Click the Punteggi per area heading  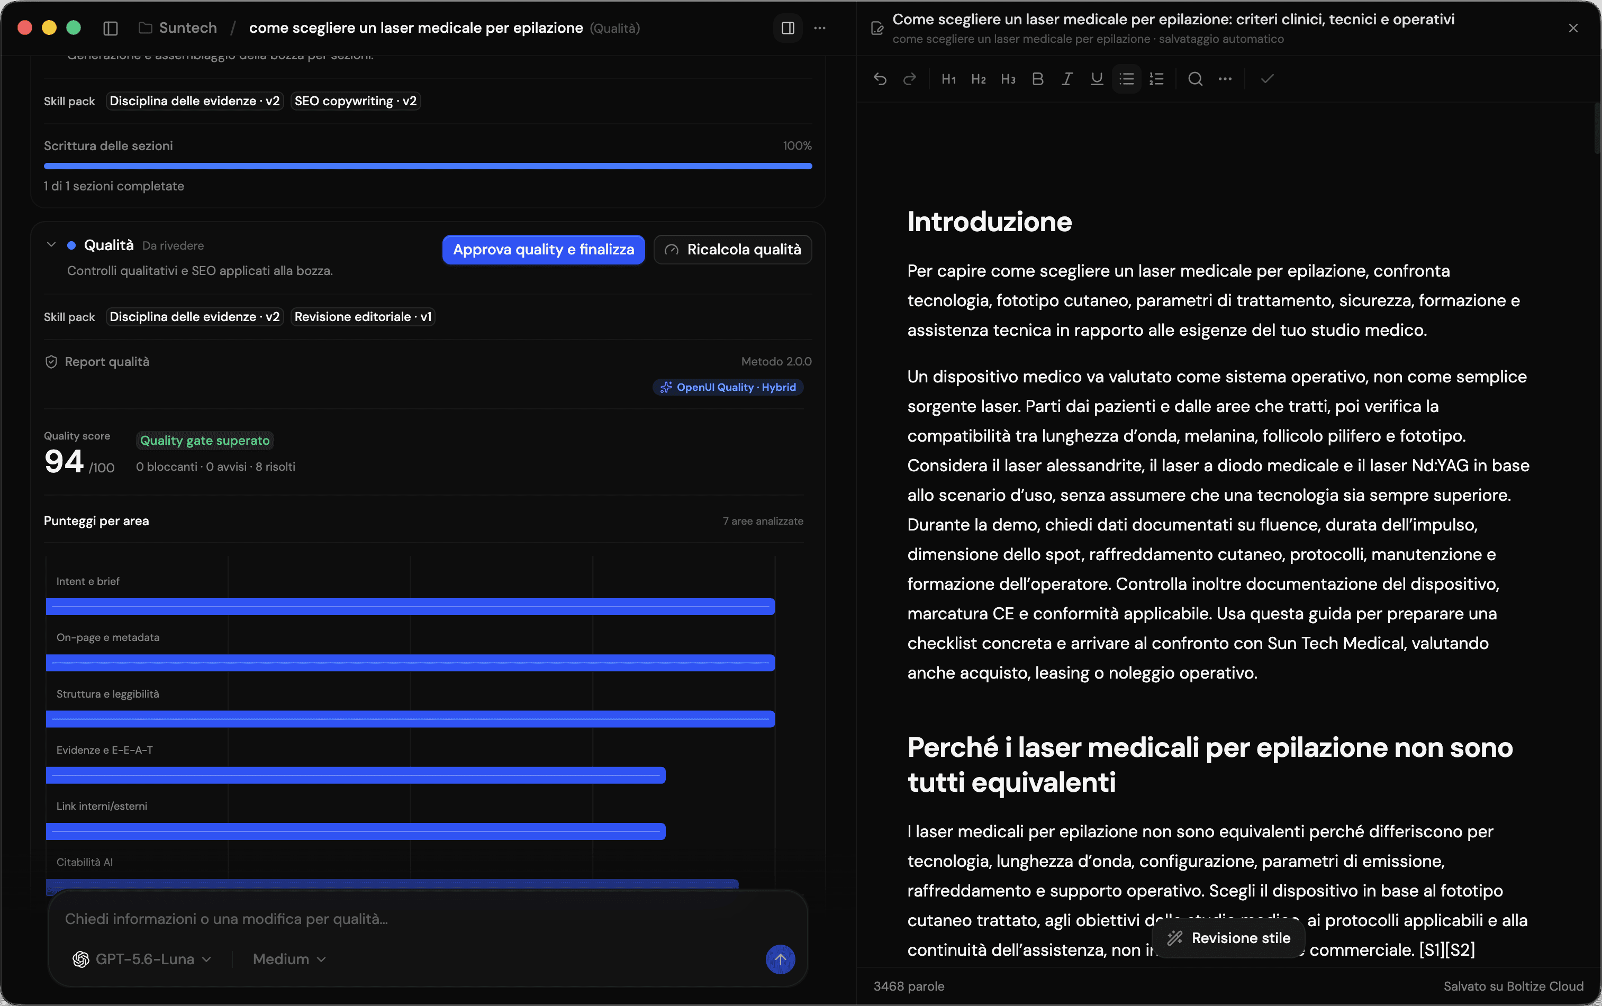tap(96, 520)
